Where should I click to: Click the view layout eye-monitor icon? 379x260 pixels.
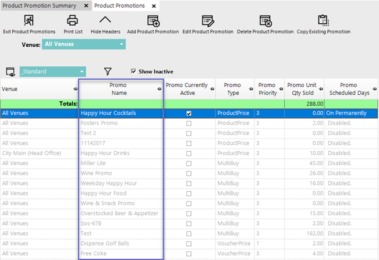coord(10,72)
